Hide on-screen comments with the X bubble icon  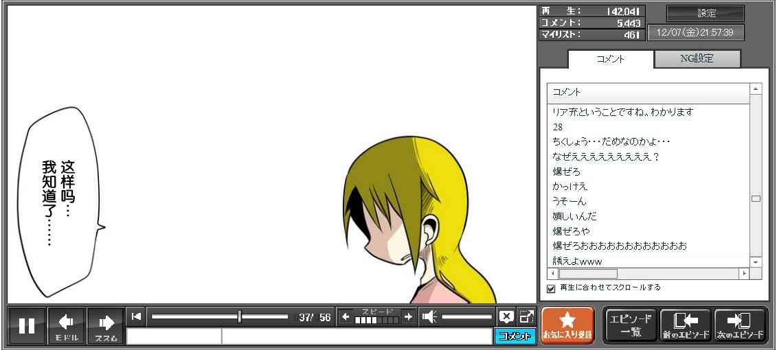click(506, 316)
